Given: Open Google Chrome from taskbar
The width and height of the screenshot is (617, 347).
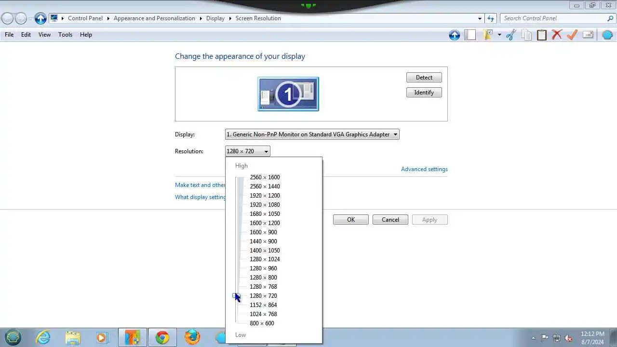Looking at the screenshot, I should tap(162, 337).
